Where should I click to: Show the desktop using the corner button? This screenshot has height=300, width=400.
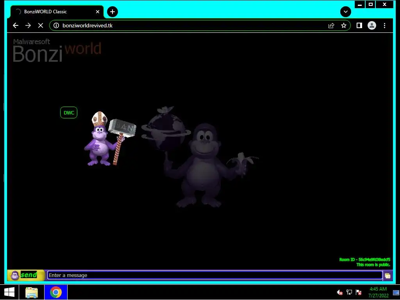[396, 292]
